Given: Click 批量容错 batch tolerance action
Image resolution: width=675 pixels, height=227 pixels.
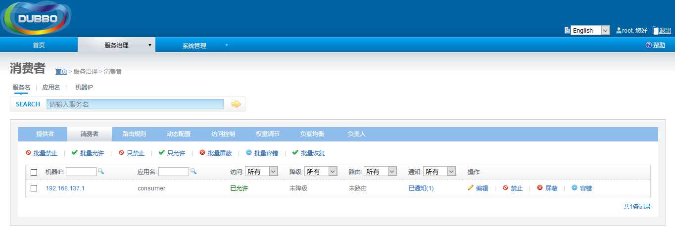Looking at the screenshot, I should pyautogui.click(x=262, y=153).
